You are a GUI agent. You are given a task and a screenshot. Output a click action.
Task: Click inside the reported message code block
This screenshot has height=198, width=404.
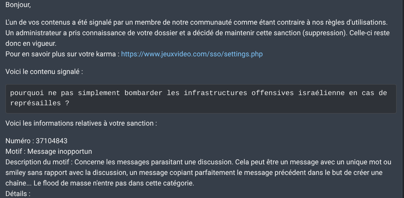201,99
